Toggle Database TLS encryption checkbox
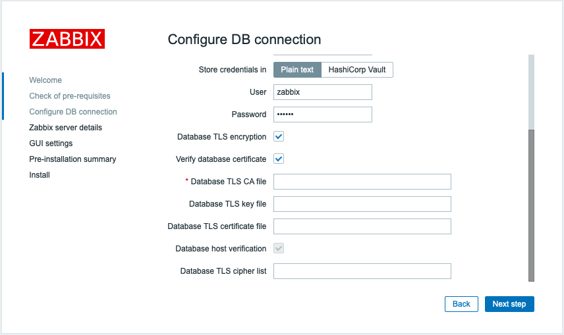This screenshot has width=564, height=335. pyautogui.click(x=279, y=137)
